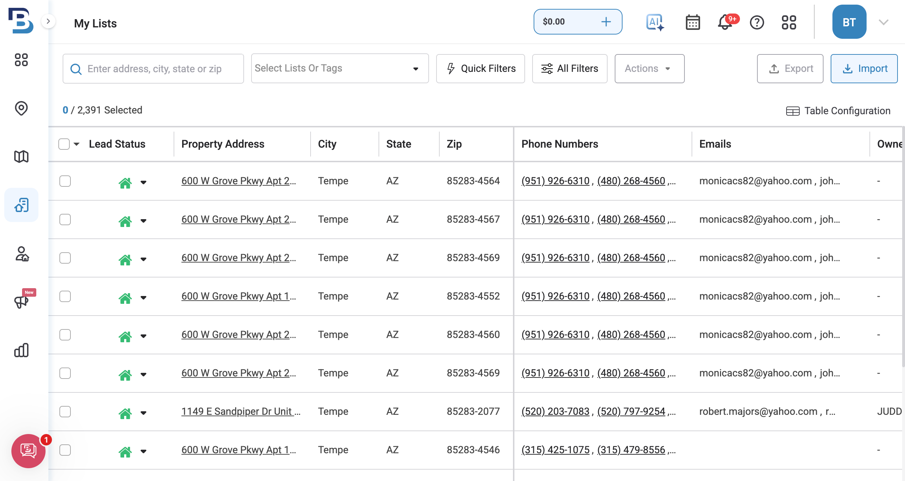The height and width of the screenshot is (481, 905).
Task: Open the marketing megaphone sidebar icon
Action: [x=21, y=302]
